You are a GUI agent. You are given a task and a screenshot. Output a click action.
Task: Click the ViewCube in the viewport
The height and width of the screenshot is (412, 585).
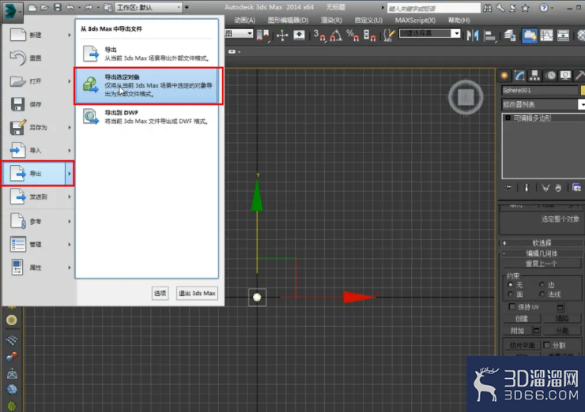466,97
